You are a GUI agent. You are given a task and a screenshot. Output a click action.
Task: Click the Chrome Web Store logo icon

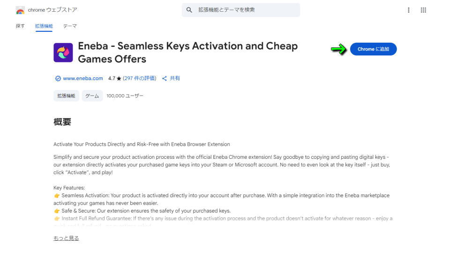pyautogui.click(x=20, y=10)
